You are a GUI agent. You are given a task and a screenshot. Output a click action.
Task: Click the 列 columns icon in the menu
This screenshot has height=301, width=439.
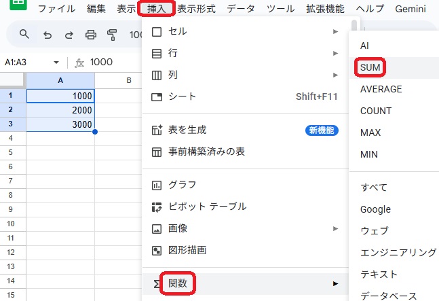(157, 75)
